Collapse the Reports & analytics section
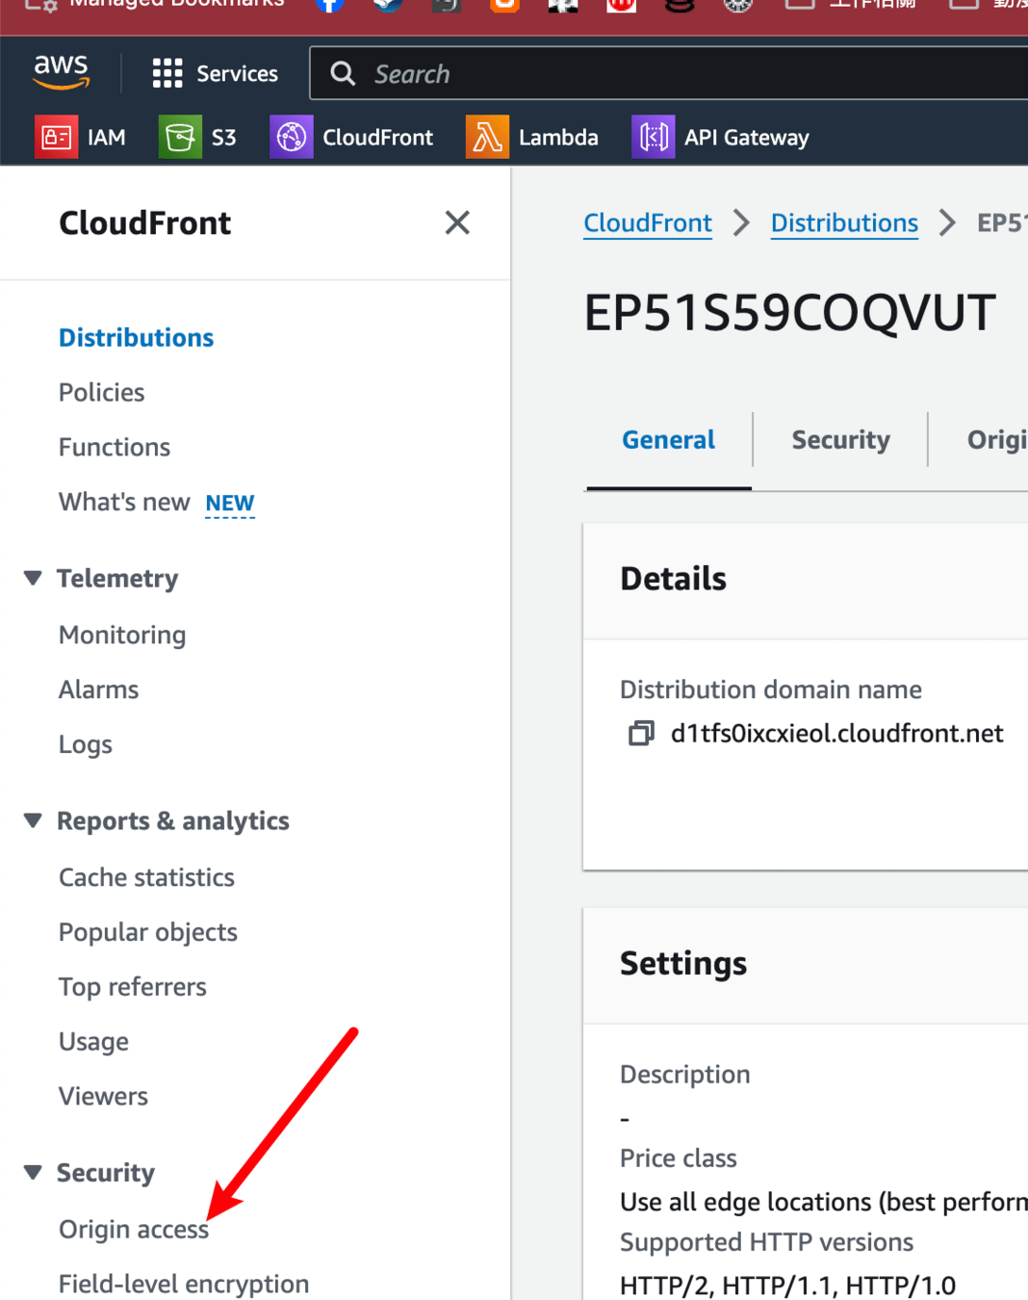Image resolution: width=1028 pixels, height=1300 pixels. click(x=33, y=820)
